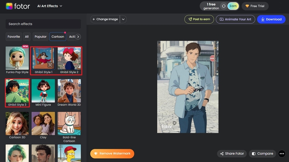Click Post to earn

click(199, 19)
